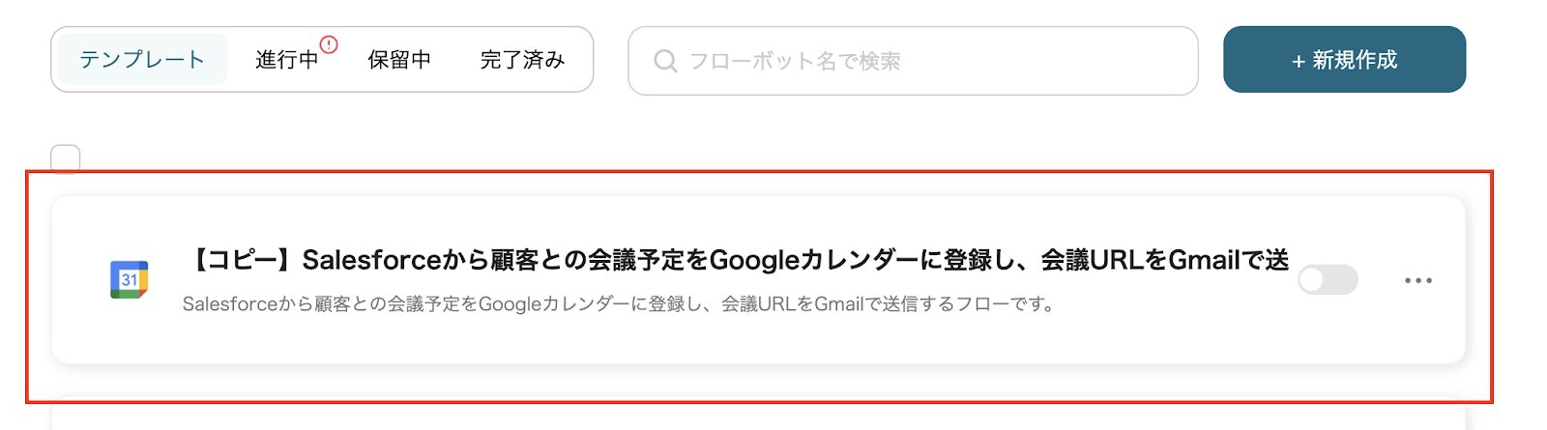
Task: Click the partially visible flow card below
Action: click(758, 417)
